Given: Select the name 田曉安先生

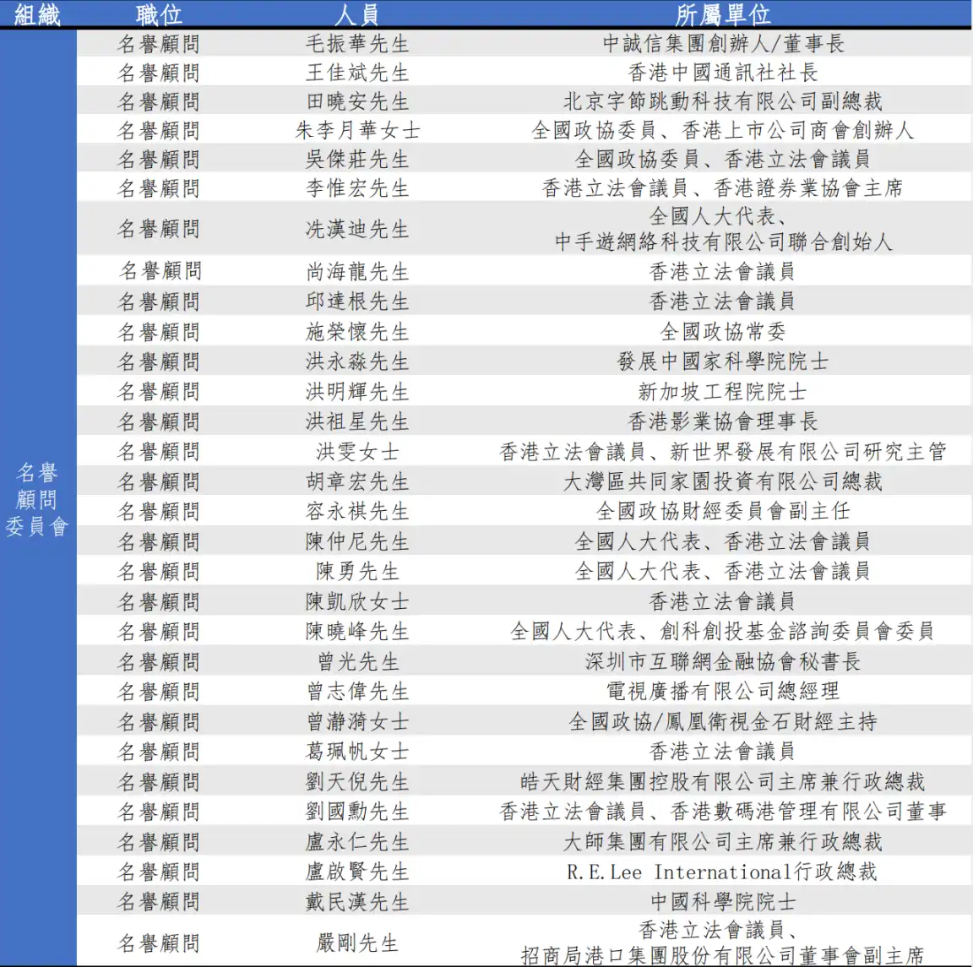Looking at the screenshot, I should point(357,101).
